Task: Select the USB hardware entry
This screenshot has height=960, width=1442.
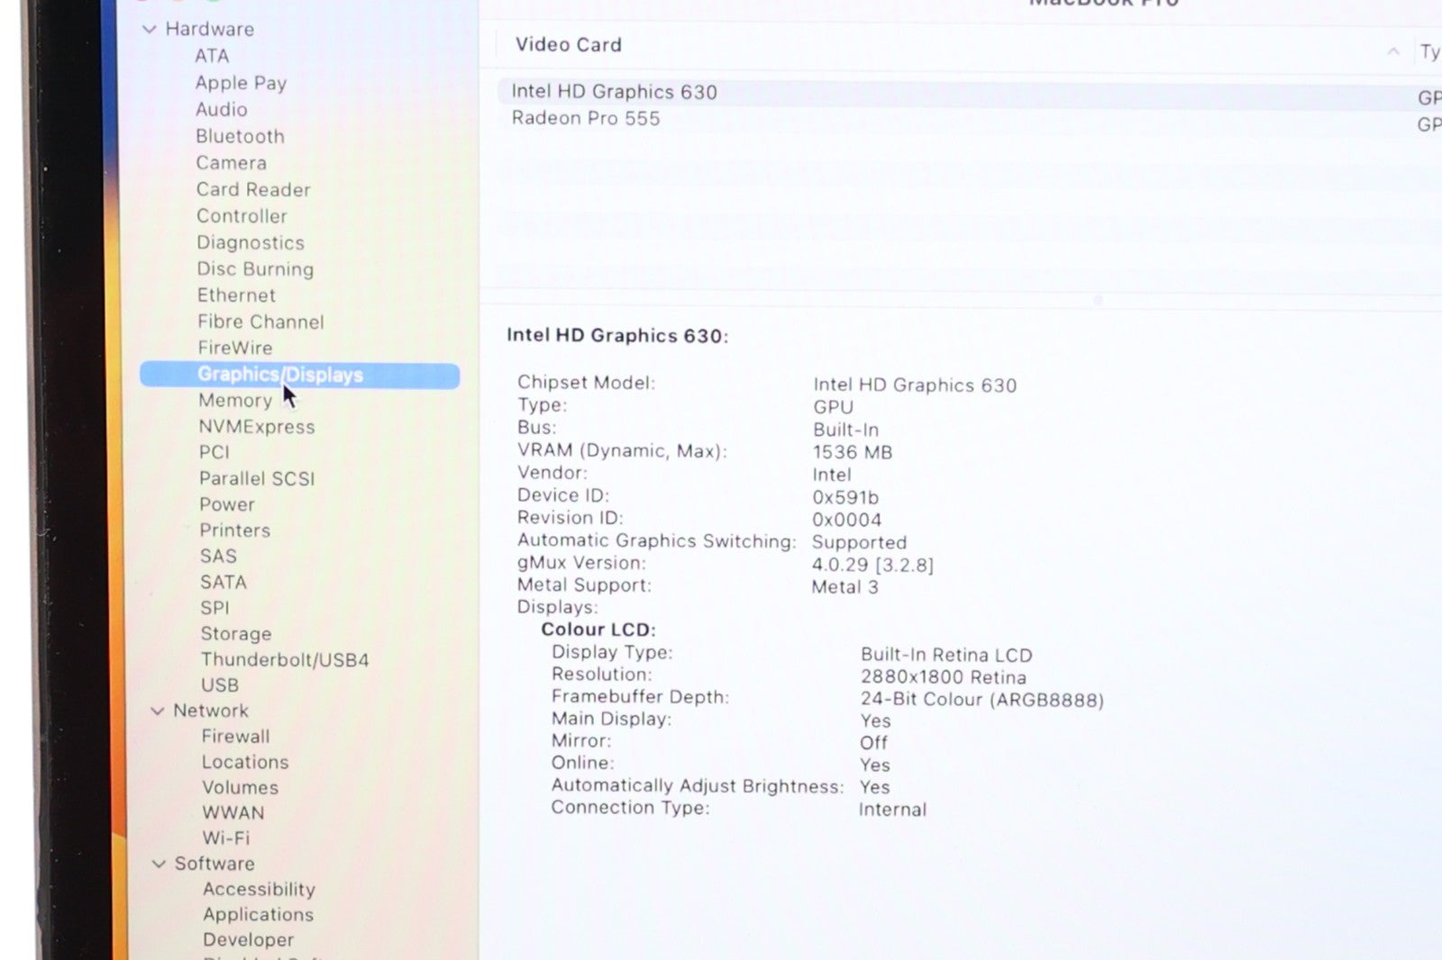Action: [x=220, y=685]
